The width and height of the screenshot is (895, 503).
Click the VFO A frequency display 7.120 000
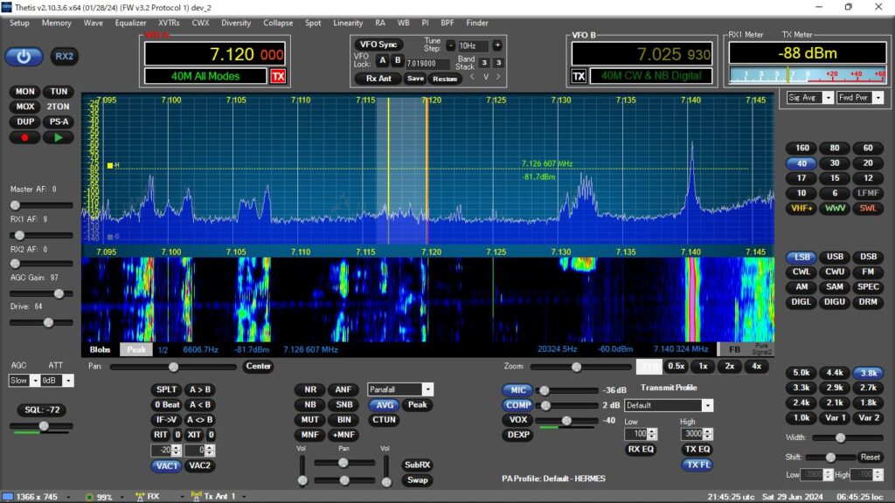(x=215, y=54)
